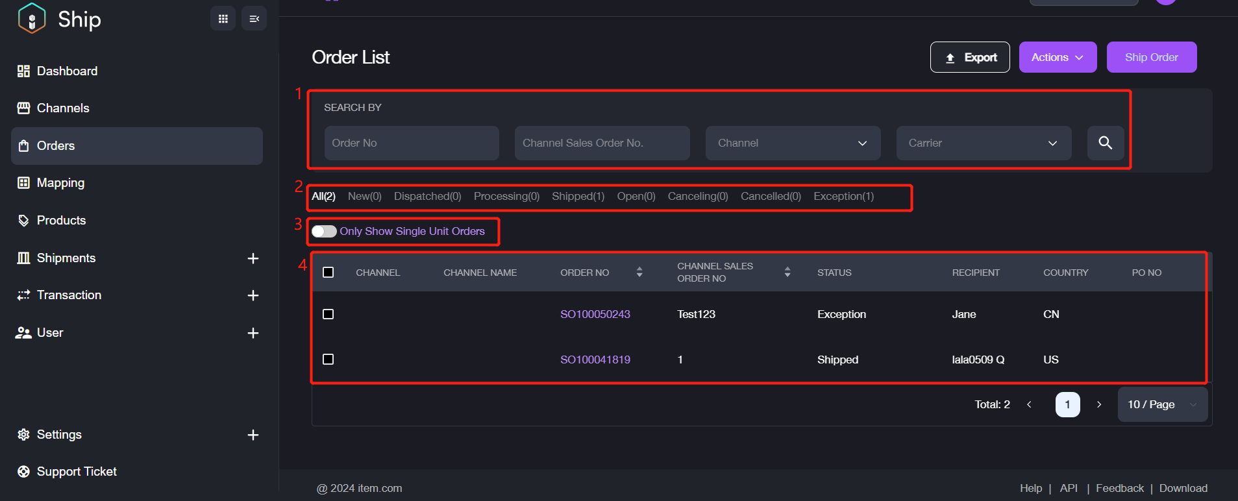Go to next page arrow
This screenshot has width=1238, height=501.
pyautogui.click(x=1099, y=404)
